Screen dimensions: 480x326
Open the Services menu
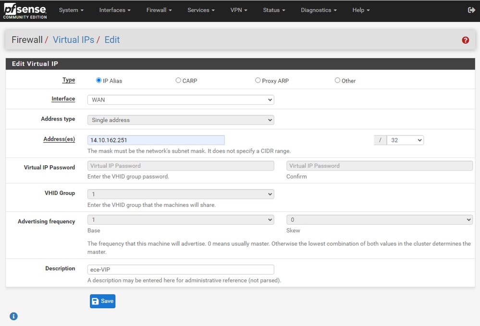point(201,10)
